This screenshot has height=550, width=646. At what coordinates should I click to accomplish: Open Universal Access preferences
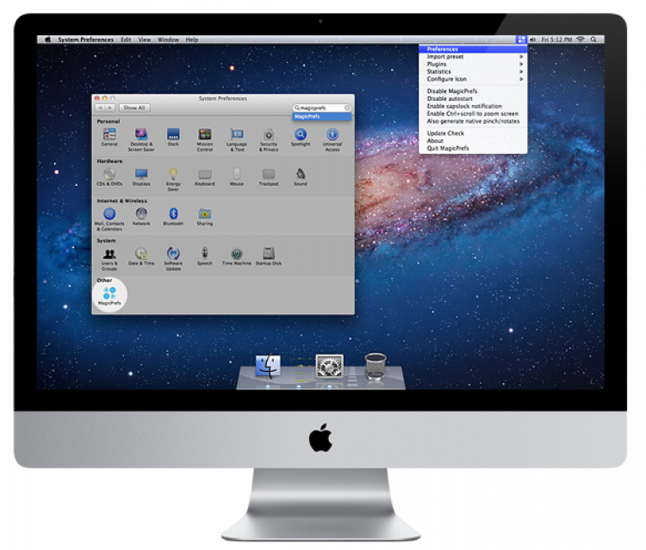pyautogui.click(x=332, y=139)
